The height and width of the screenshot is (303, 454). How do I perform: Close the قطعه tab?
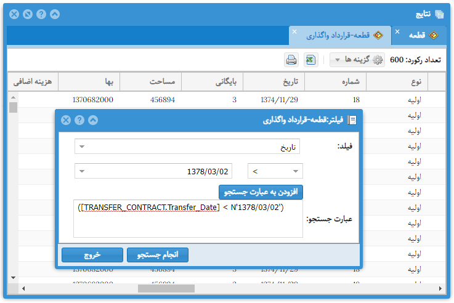[x=397, y=31]
